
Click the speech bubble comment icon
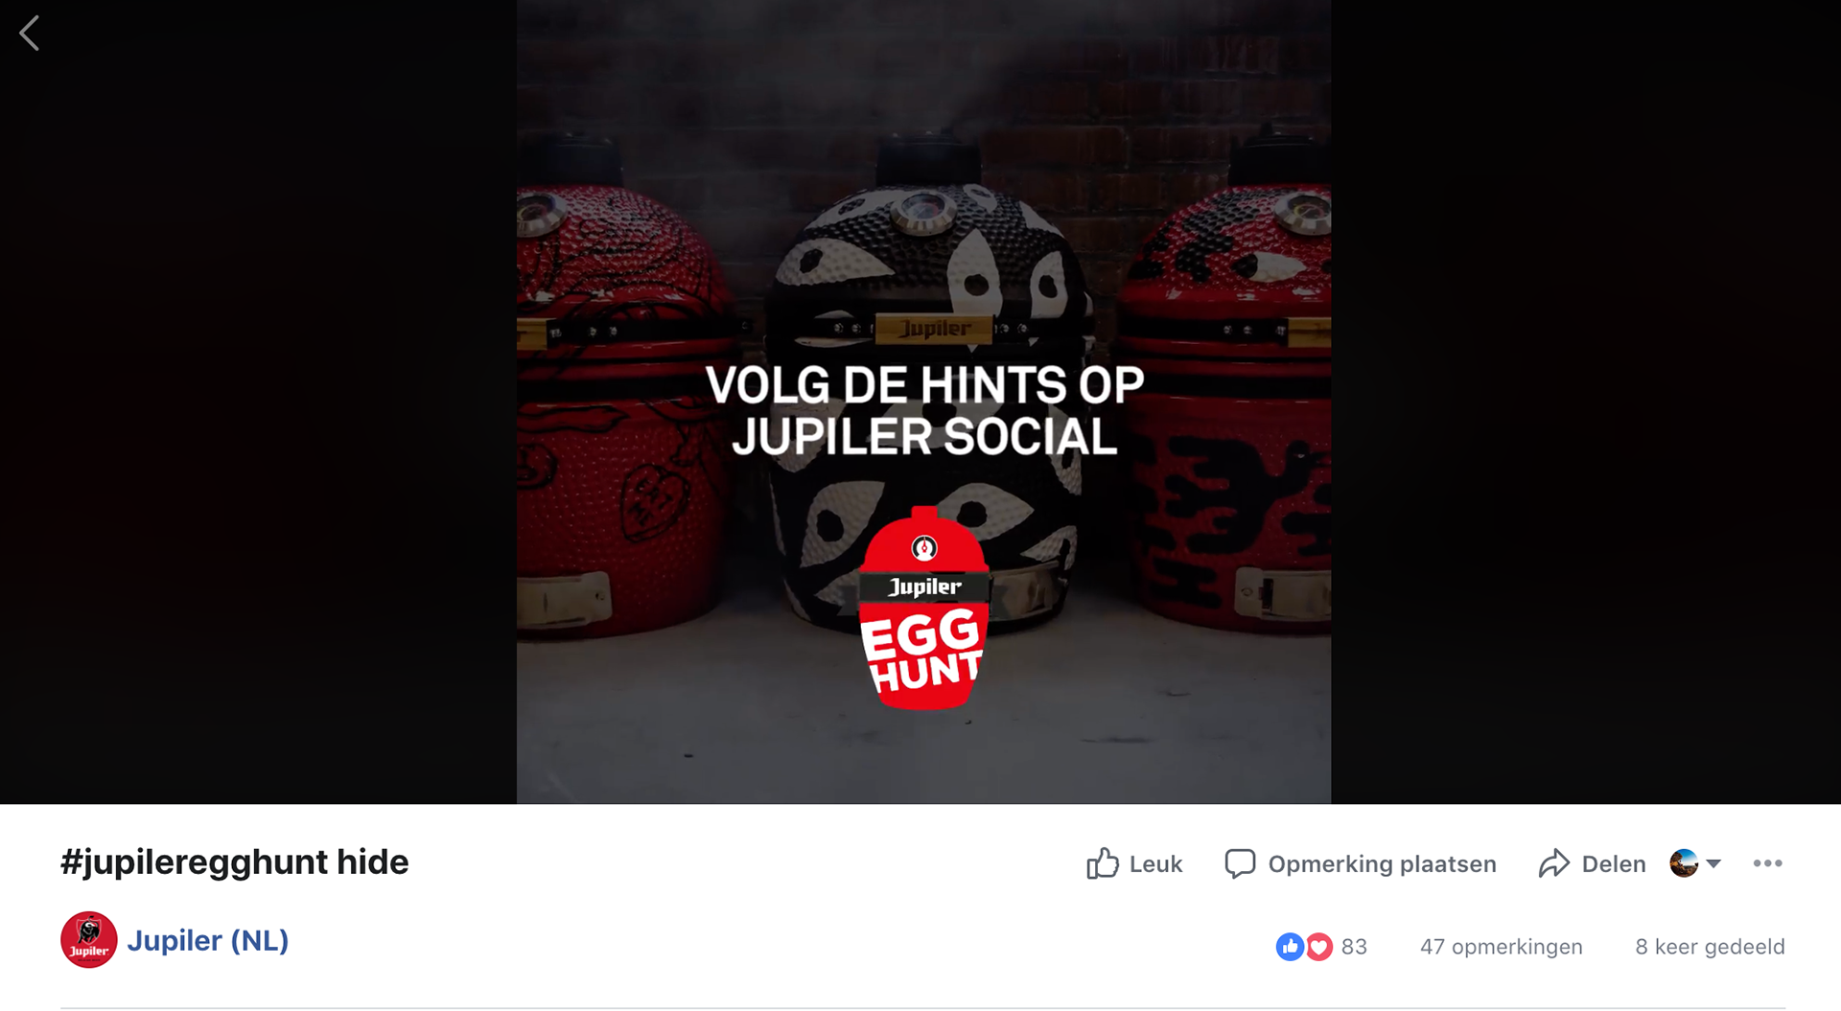click(x=1240, y=863)
